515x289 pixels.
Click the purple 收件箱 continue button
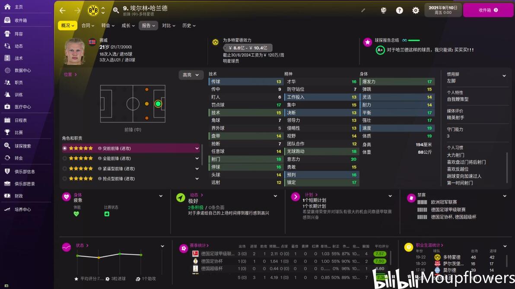(x=488, y=10)
